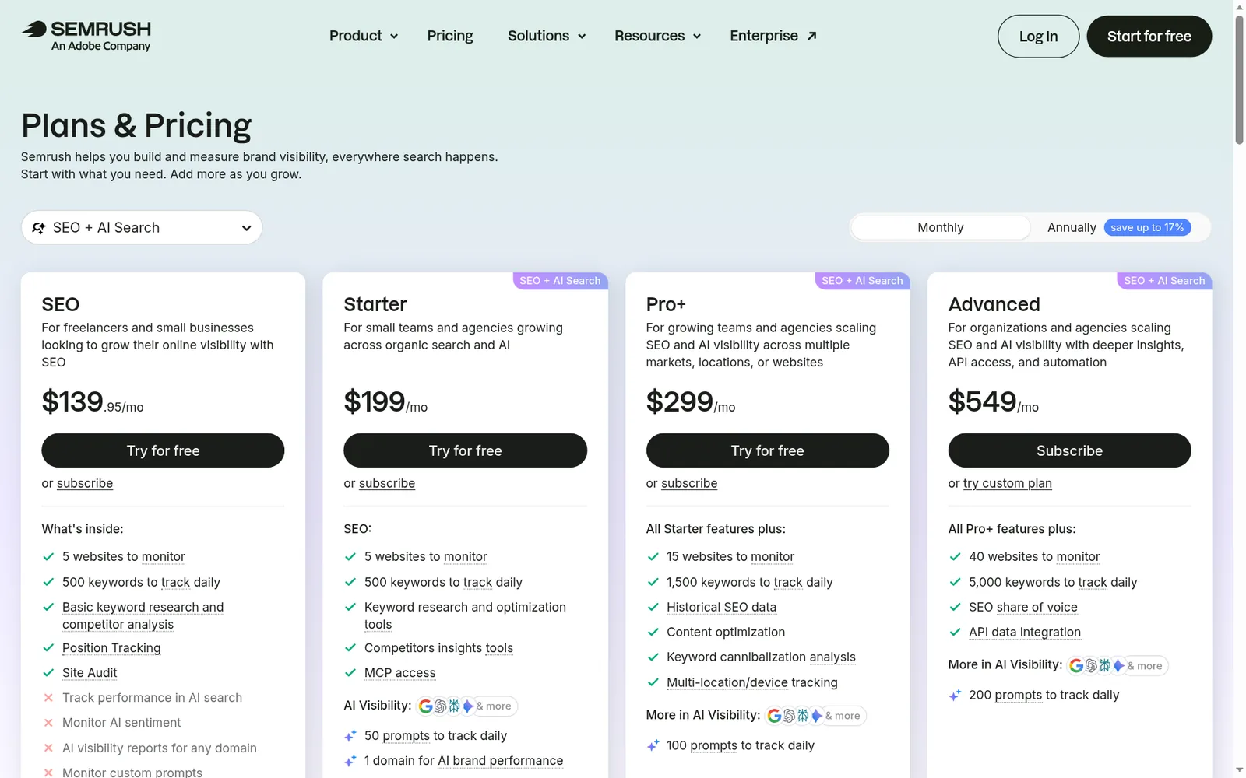The image size is (1246, 778).
Task: Click SEO + AI Search badge on Starter card
Action: (560, 281)
